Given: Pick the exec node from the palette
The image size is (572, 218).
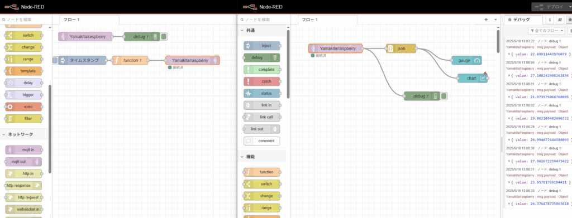Looking at the screenshot, I should pyautogui.click(x=23, y=106).
